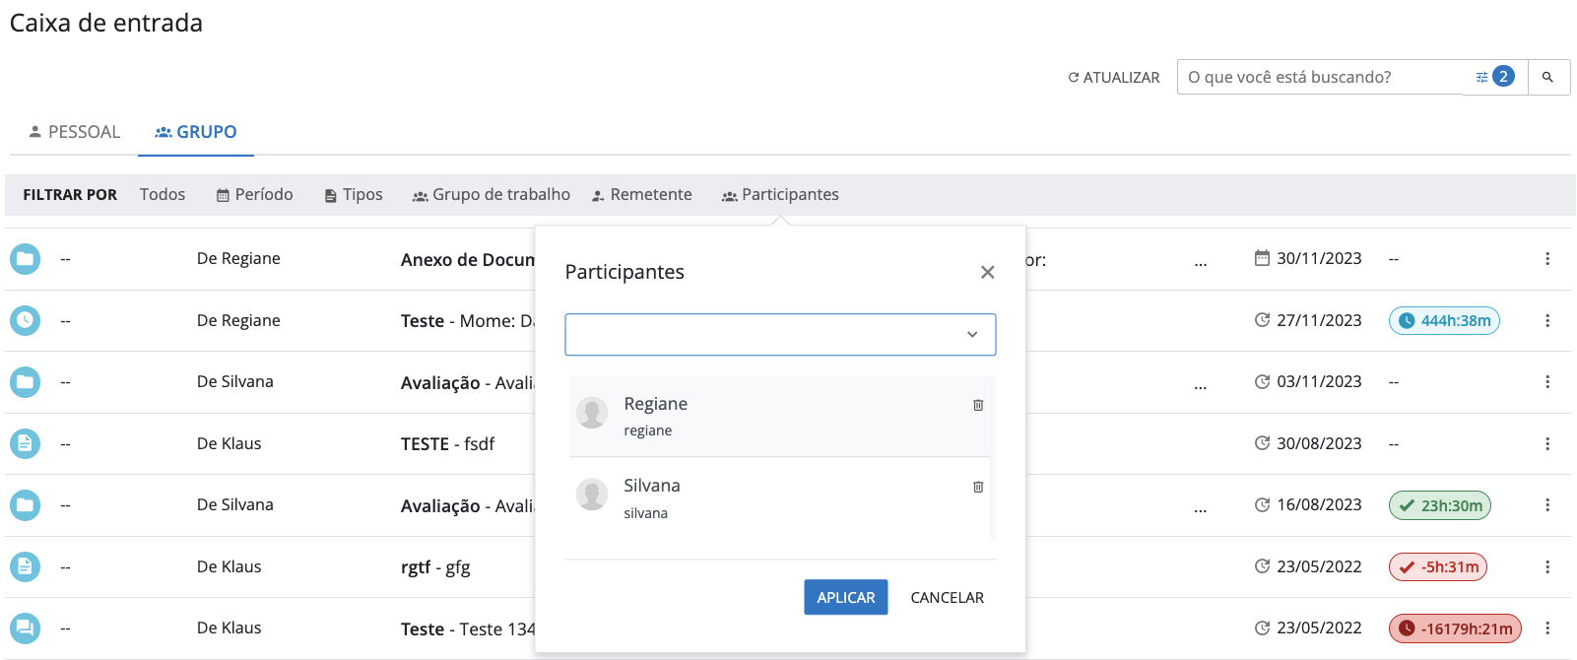
Task: Select the GRUPO tab
Action: pos(196,132)
